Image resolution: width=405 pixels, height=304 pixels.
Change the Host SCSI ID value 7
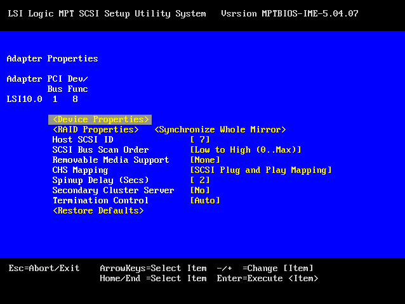click(200, 139)
